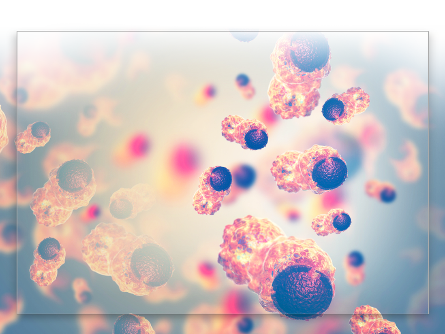Viewport: 445px width, 334px height.
Task: Click the blurred blue sphere in the center
Action: [x=244, y=177]
